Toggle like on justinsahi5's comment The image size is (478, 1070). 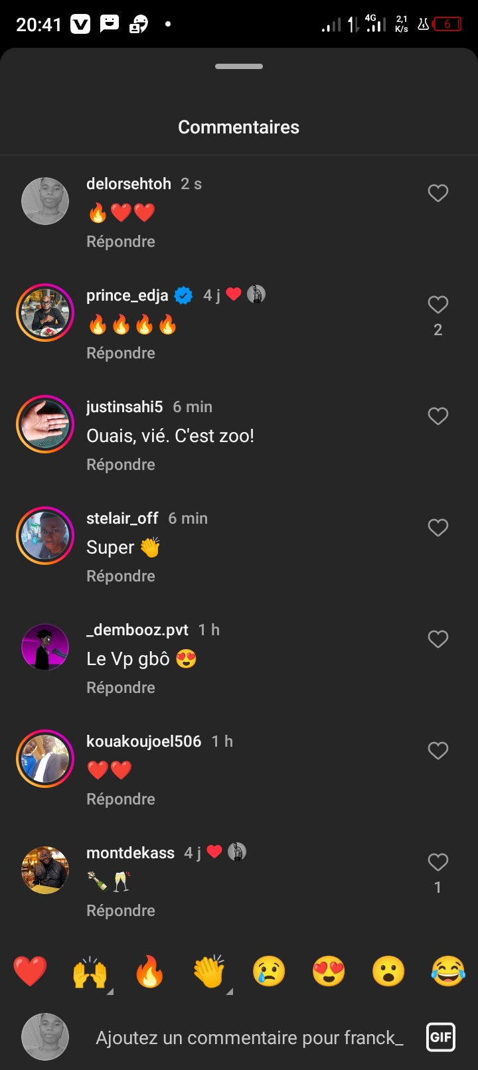coord(438,416)
